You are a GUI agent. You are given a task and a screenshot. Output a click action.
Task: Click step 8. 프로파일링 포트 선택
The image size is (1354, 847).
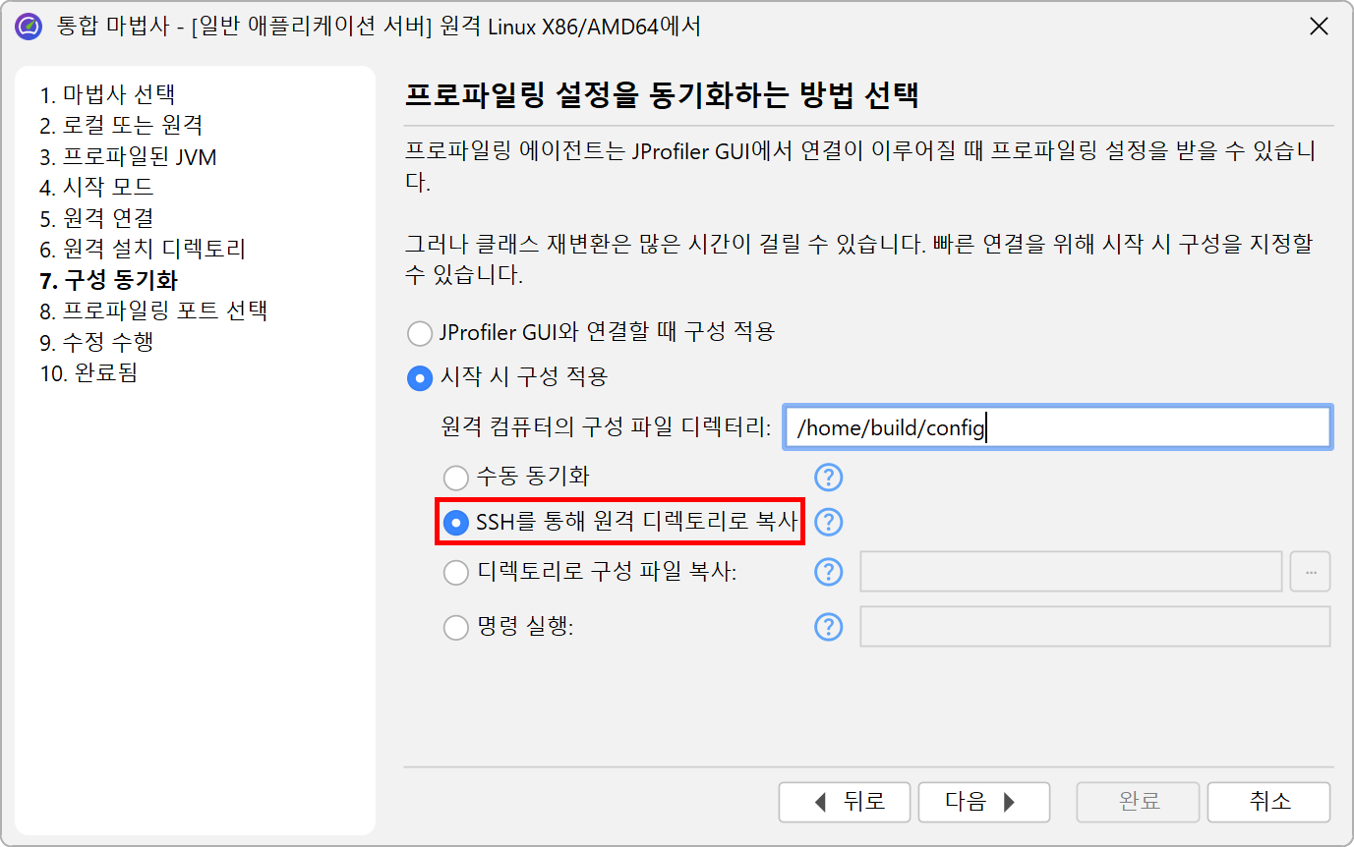click(153, 311)
